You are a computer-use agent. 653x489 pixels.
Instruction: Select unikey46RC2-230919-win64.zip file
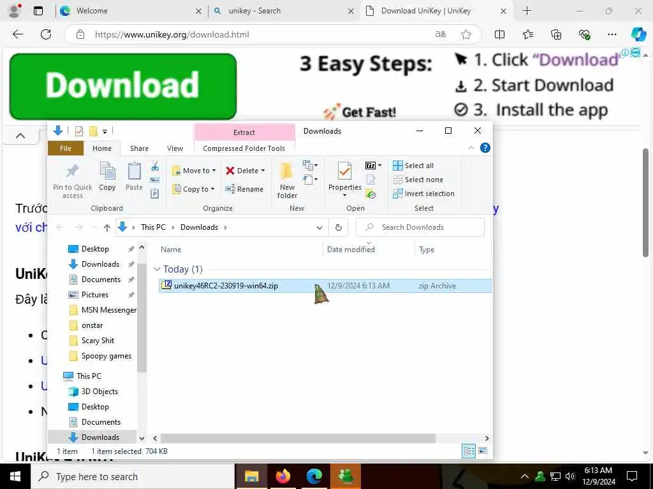325,286
